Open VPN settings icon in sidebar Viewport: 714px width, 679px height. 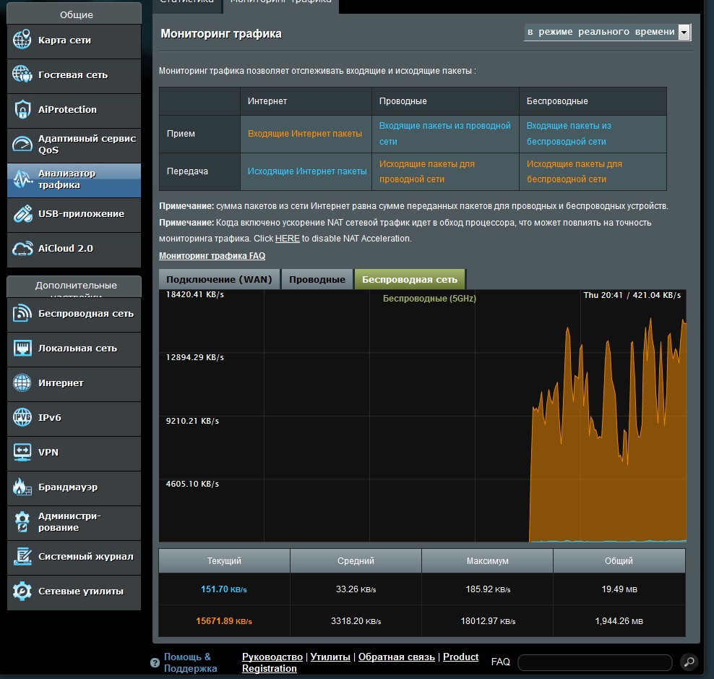22,452
